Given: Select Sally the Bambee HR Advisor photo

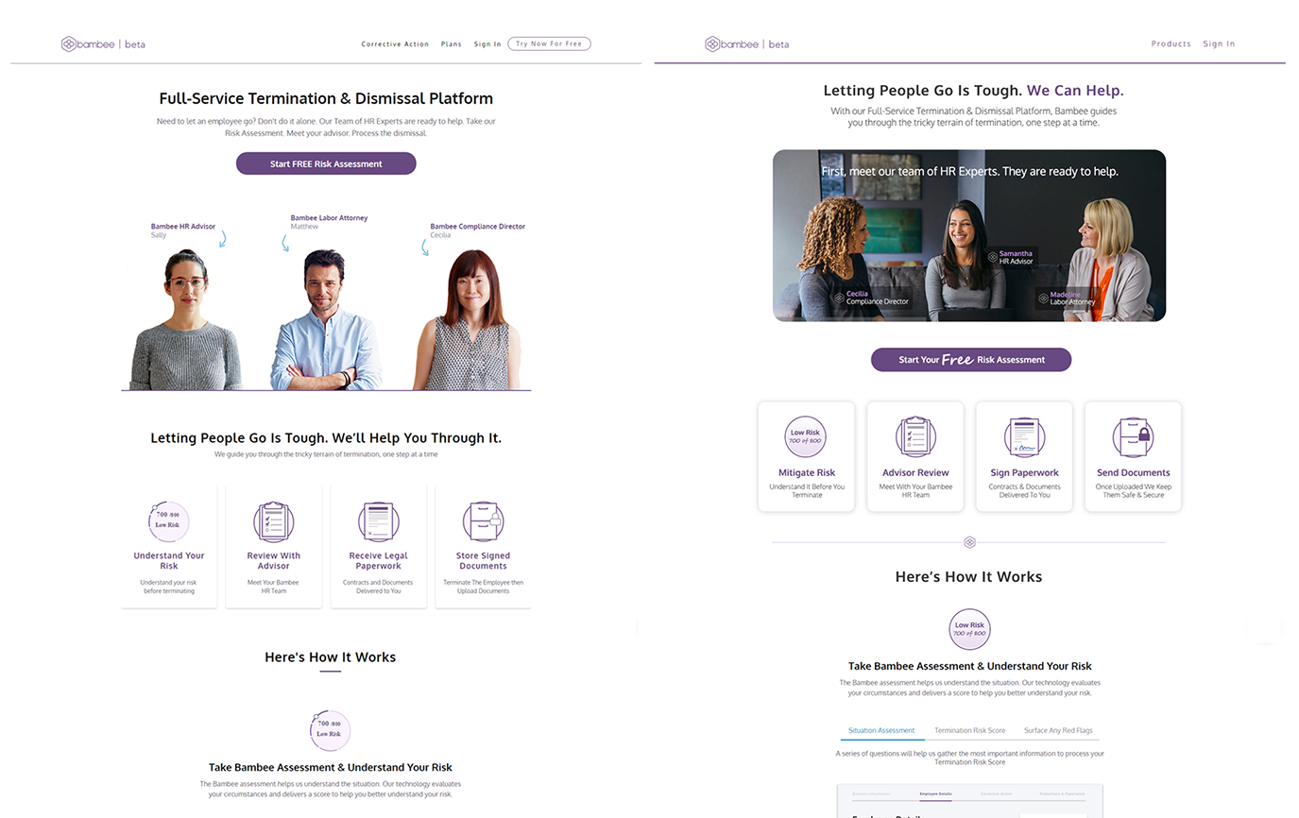Looking at the screenshot, I should coord(186,320).
